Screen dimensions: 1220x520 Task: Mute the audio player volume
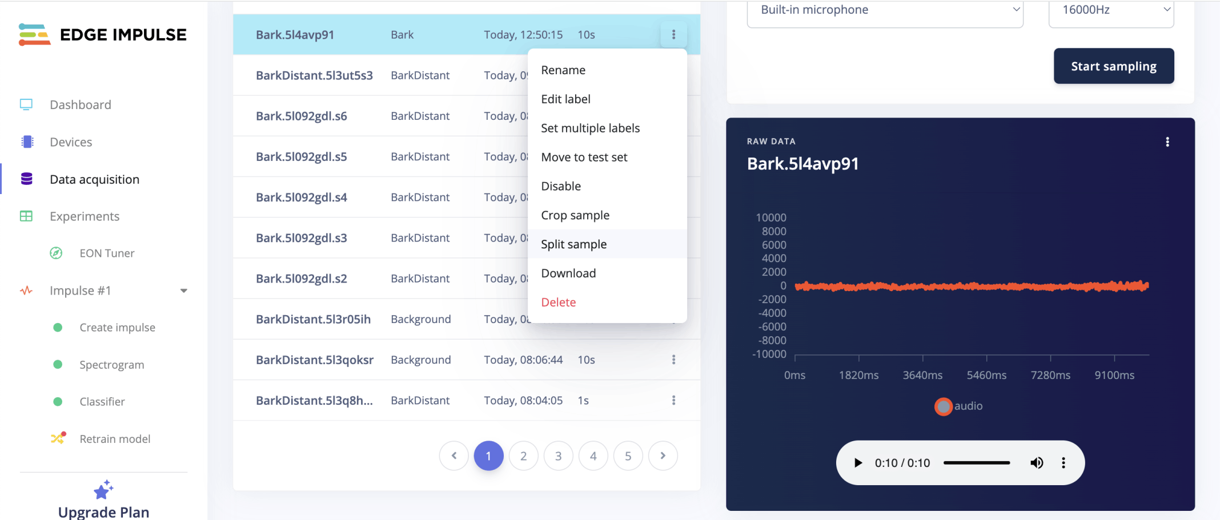point(1037,463)
